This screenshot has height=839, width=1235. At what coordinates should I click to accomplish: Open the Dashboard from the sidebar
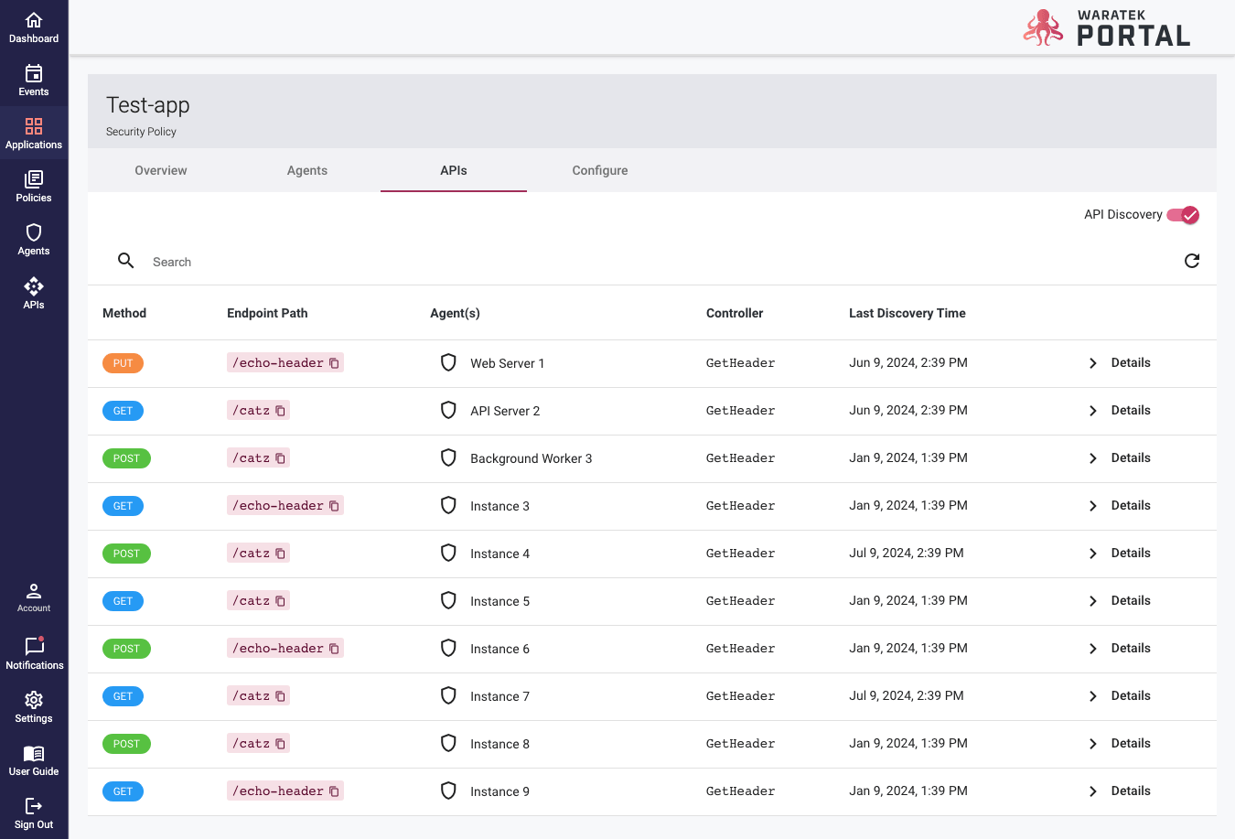(34, 27)
